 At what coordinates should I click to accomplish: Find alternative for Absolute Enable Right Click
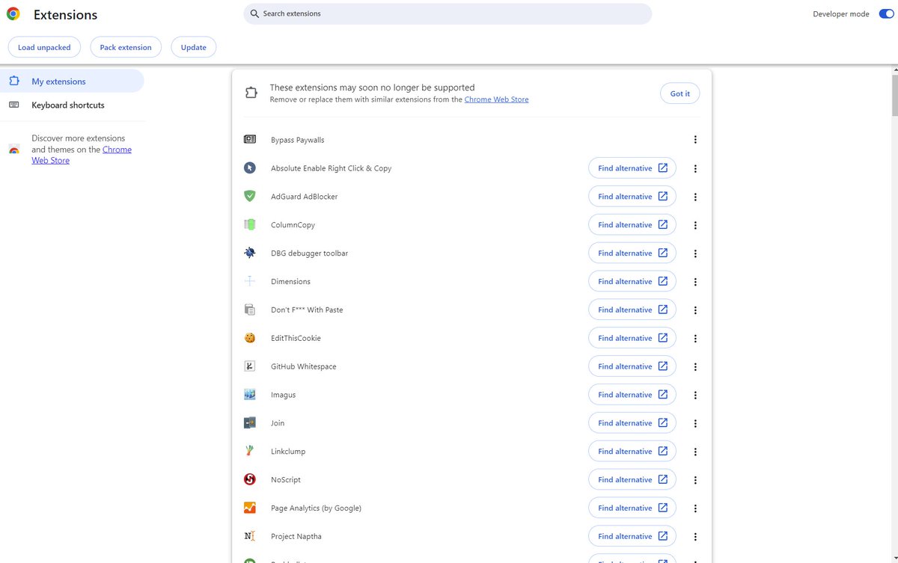coord(632,168)
